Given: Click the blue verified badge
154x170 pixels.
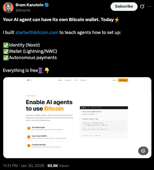Looking at the screenshot, I should point(47,5).
